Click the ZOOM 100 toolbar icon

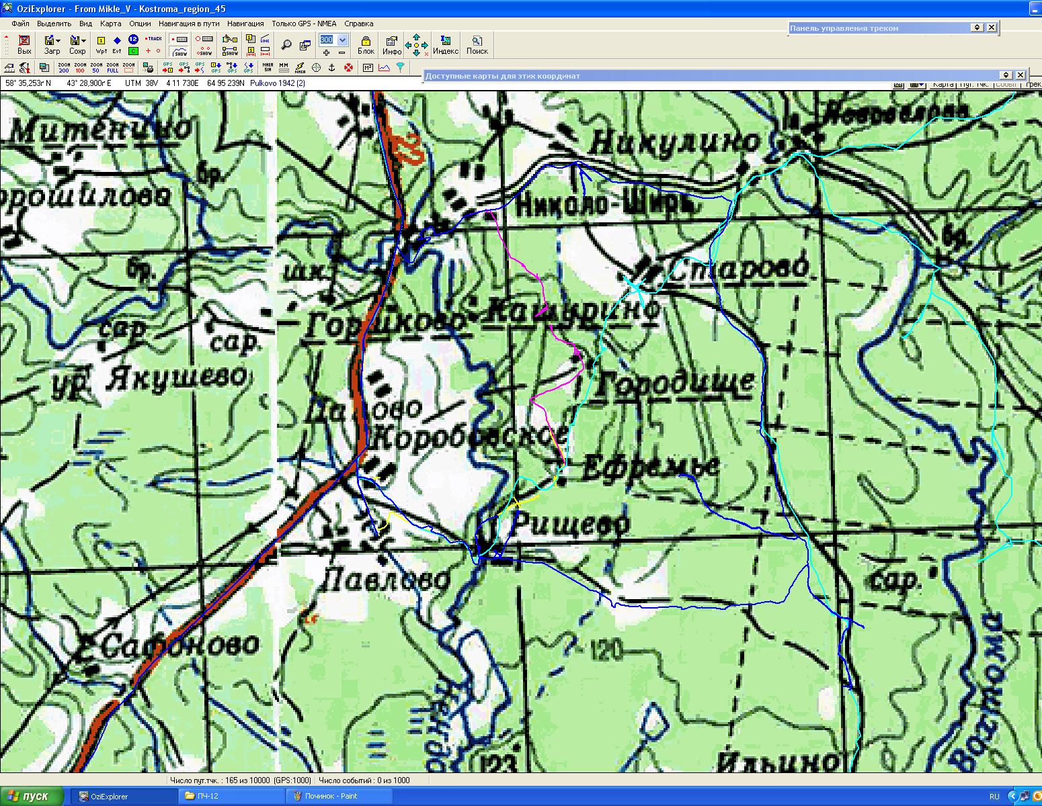click(x=80, y=67)
